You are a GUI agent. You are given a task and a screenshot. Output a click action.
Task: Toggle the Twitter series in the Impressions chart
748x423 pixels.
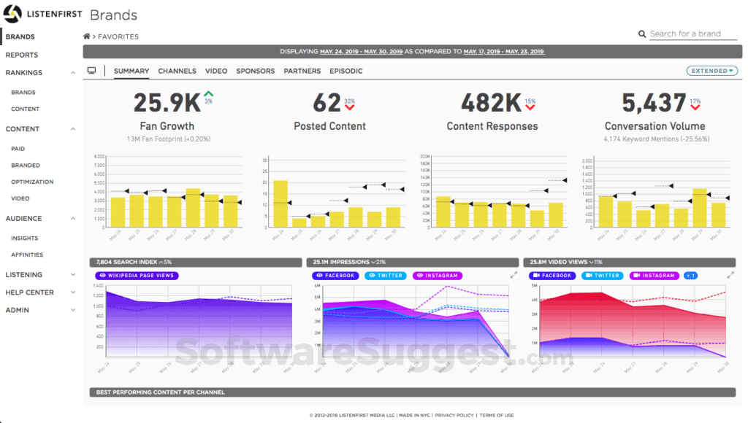pyautogui.click(x=386, y=276)
